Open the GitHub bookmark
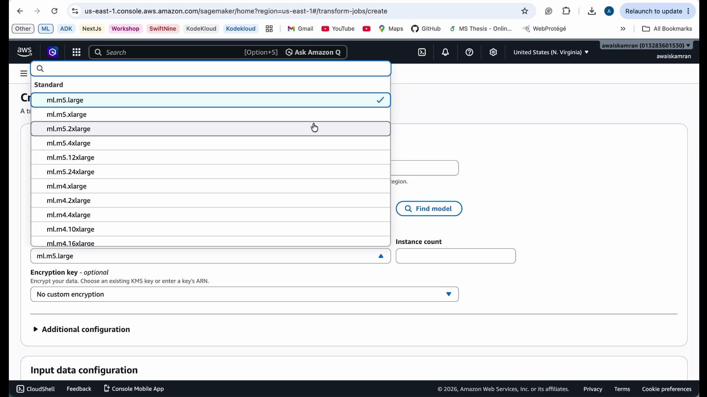707x397 pixels. pyautogui.click(x=426, y=29)
